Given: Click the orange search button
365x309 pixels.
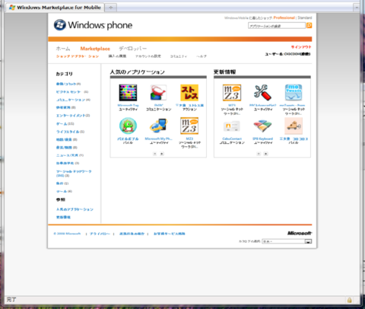Looking at the screenshot, I should pos(309,25).
